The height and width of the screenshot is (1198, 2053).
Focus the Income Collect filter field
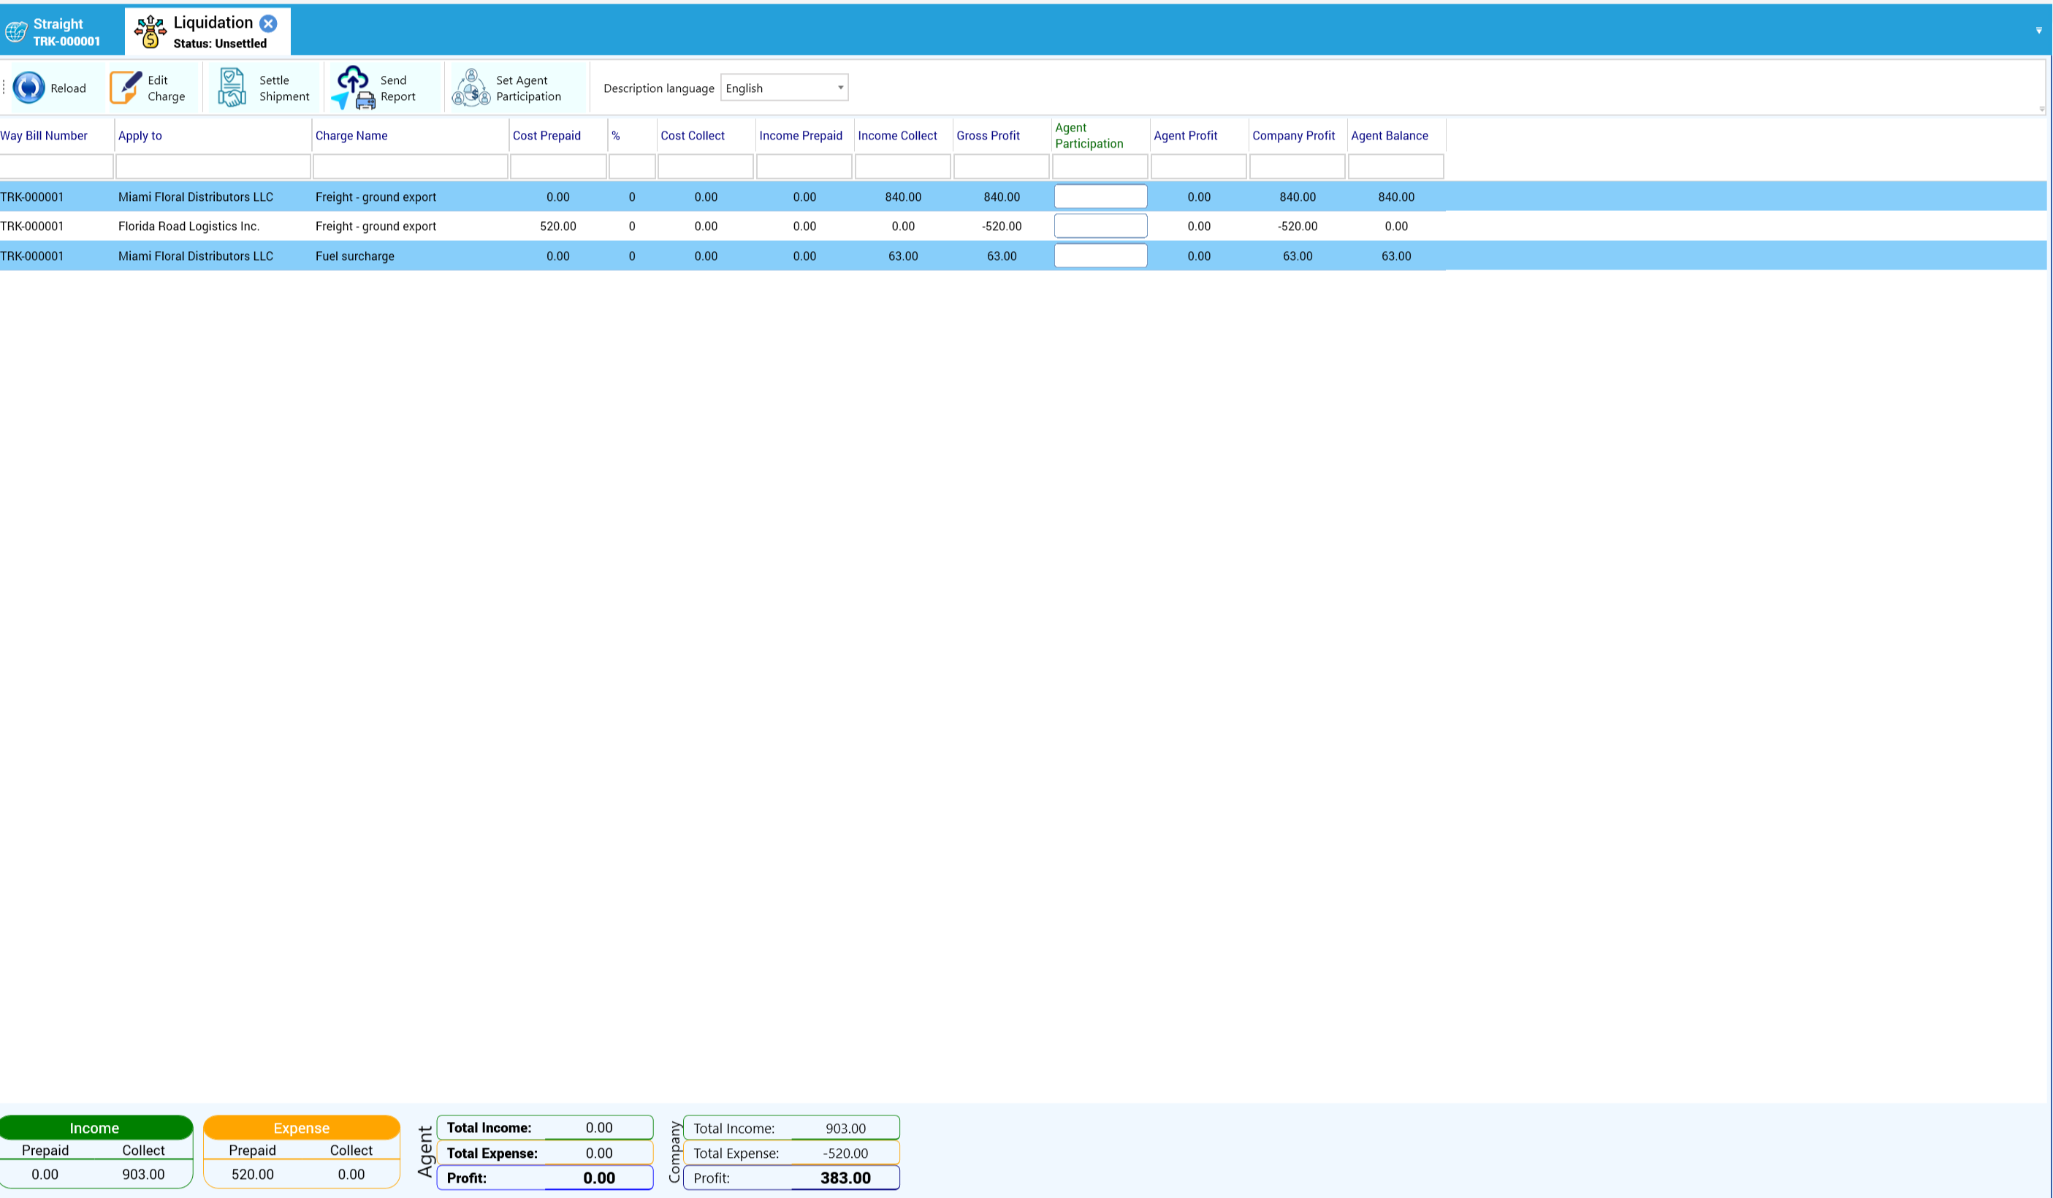pyautogui.click(x=903, y=166)
